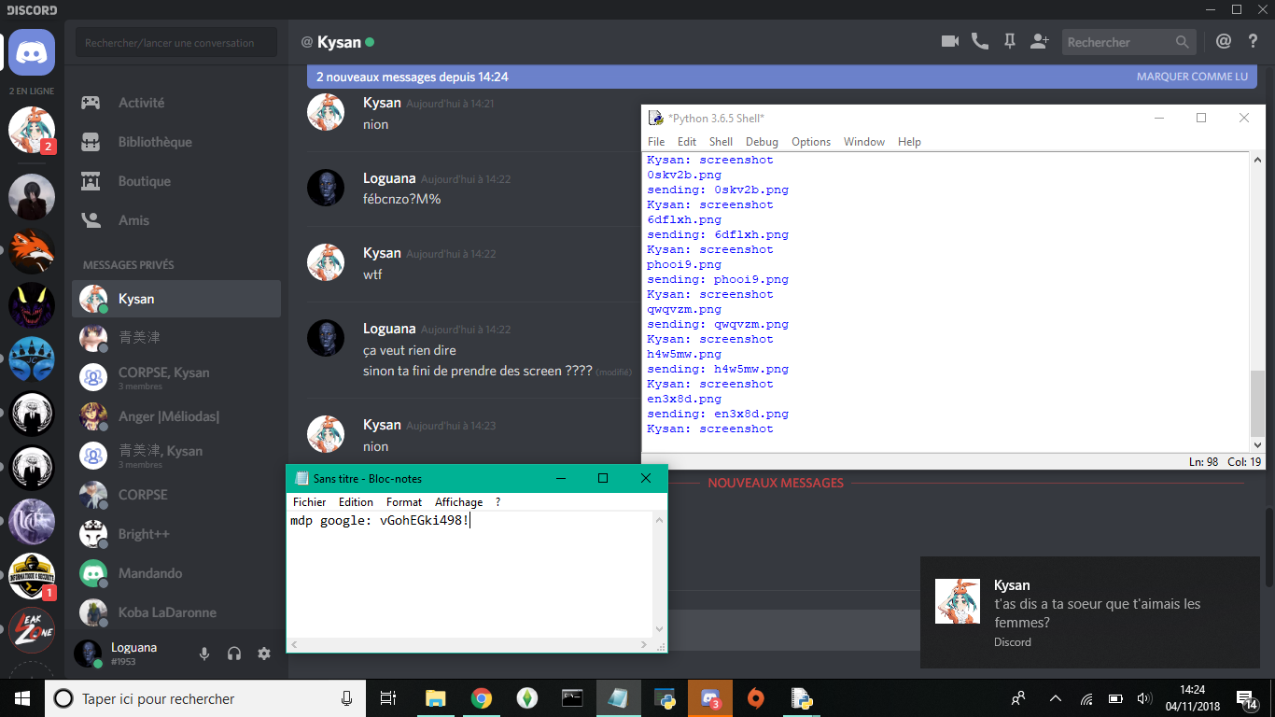The width and height of the screenshot is (1275, 717).
Task: Open Shell menu in Python Shell
Action: pyautogui.click(x=721, y=142)
